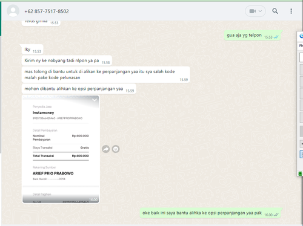
Task: Open the three-dot chat menu
Action: (291, 11)
